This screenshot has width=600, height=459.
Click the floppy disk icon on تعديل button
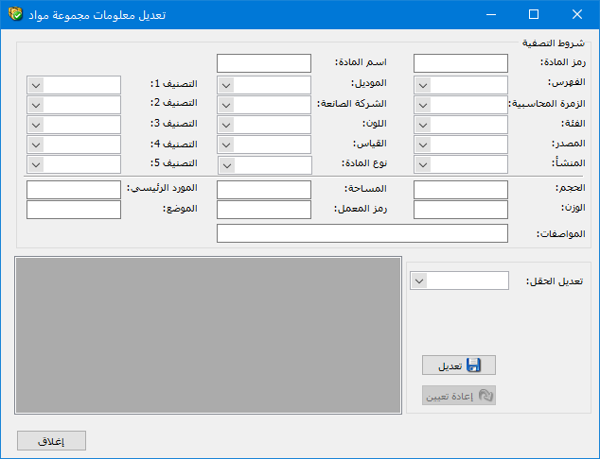pos(473,365)
